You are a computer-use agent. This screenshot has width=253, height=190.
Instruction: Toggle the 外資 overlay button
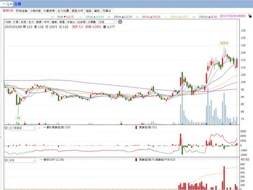[x=16, y=22]
